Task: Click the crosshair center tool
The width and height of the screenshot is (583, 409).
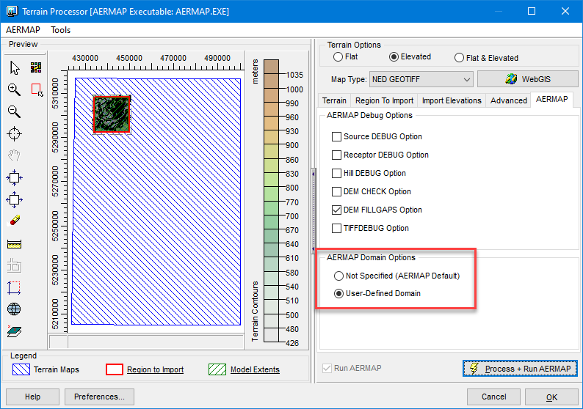Action: tap(14, 133)
